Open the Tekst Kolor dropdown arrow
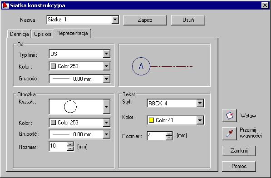The image size is (271, 178). click(x=200, y=120)
